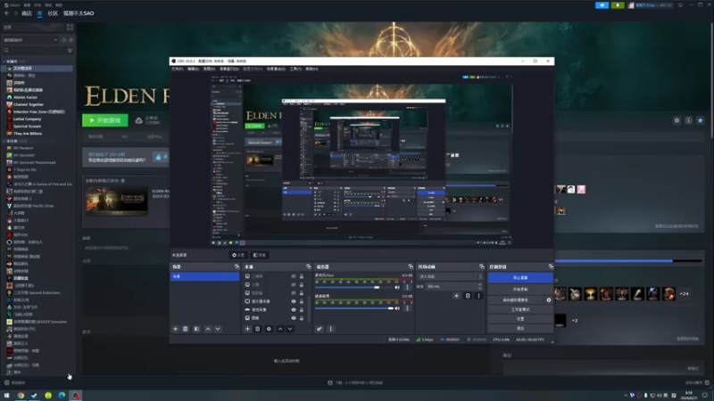The image size is (714, 401).
Task: Show hidden Windows tray icons chevron
Action: [626, 396]
